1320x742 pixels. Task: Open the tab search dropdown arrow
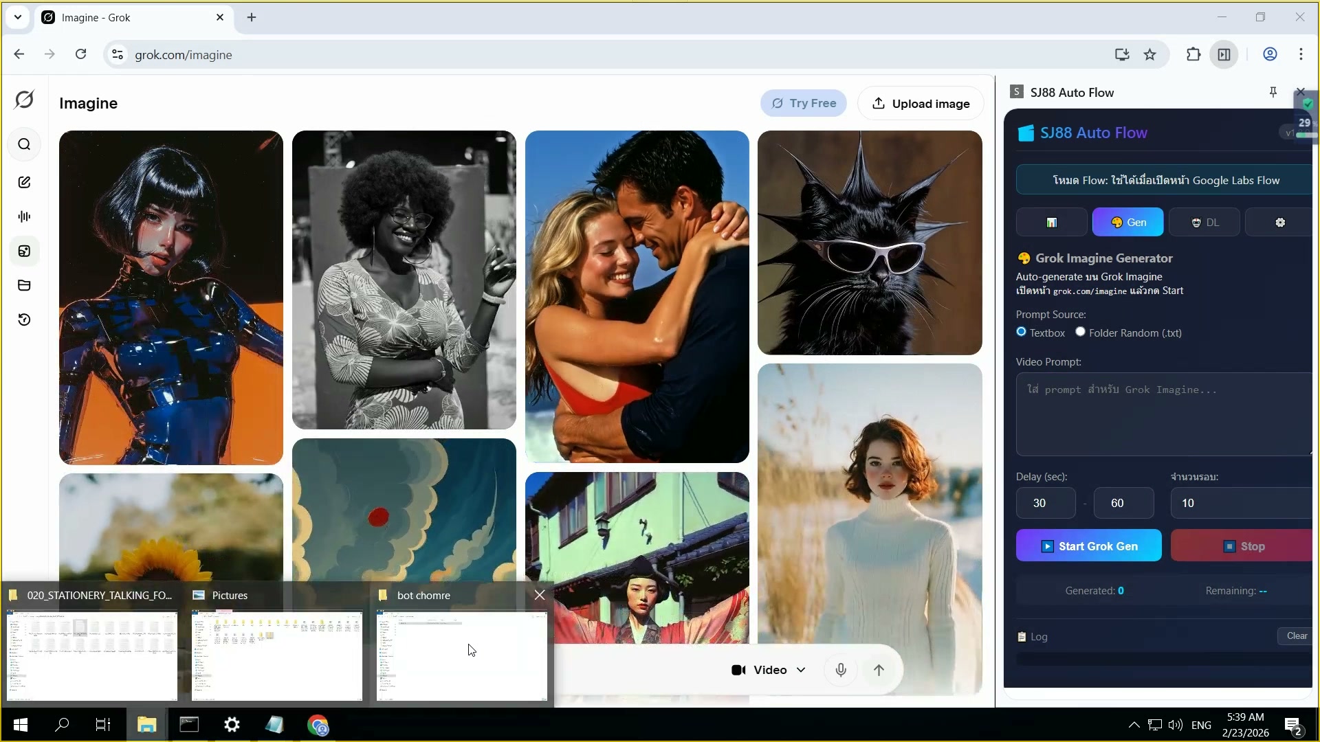[x=18, y=17]
